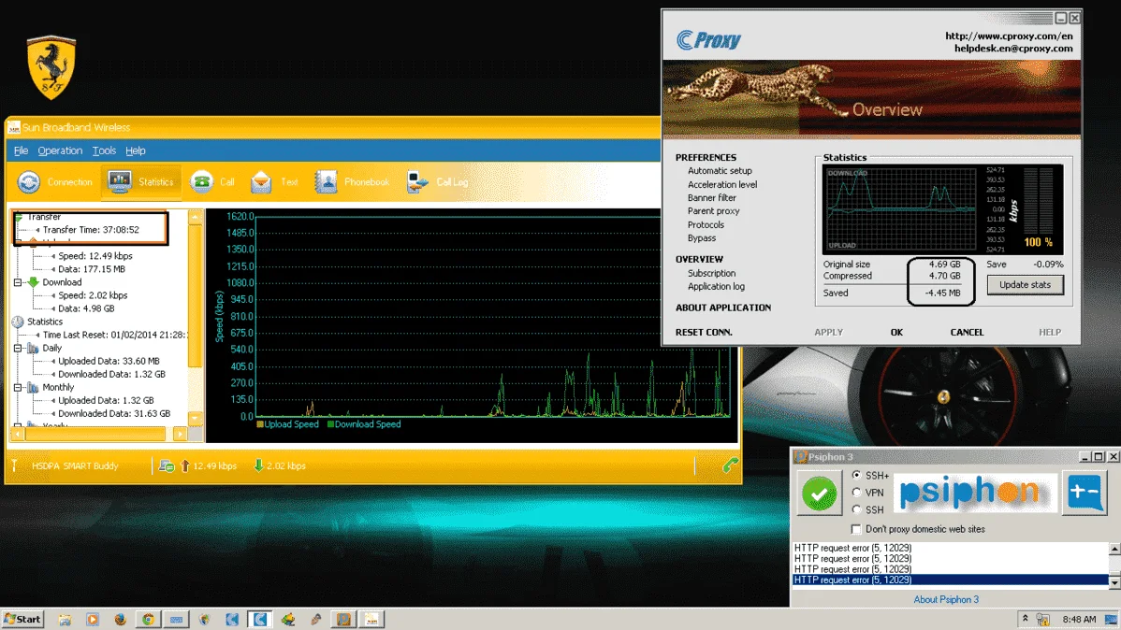Launch Firefox from the taskbar
The height and width of the screenshot is (630, 1121).
(x=120, y=620)
